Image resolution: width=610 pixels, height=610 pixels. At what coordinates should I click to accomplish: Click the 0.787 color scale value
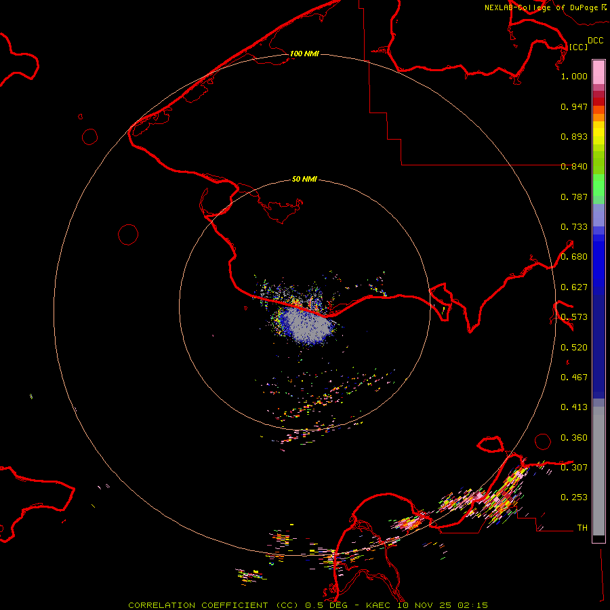tap(574, 197)
